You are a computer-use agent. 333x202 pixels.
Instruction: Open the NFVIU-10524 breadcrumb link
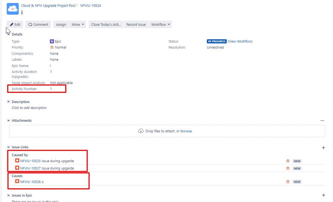90,6
